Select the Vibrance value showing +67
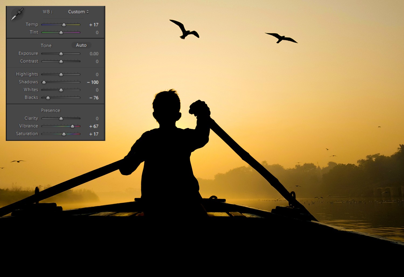The image size is (404, 277). coord(94,126)
